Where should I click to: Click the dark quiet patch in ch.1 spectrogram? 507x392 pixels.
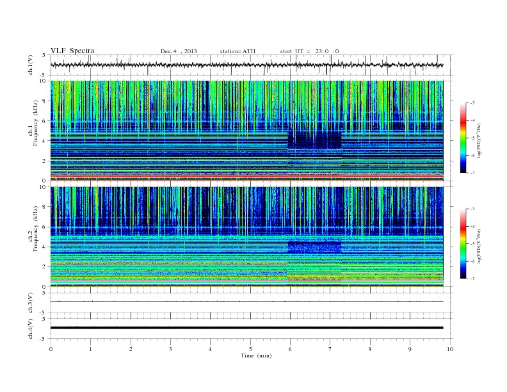coord(314,140)
